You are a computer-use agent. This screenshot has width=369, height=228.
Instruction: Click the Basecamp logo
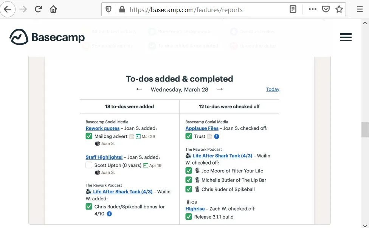coord(47,37)
